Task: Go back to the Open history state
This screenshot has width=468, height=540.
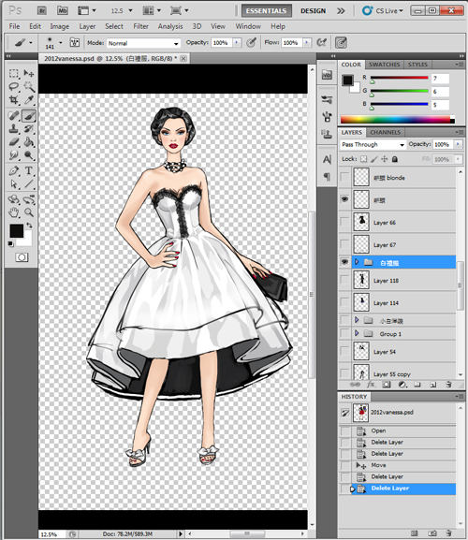Action: point(398,431)
